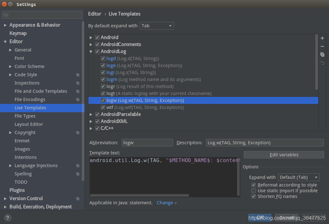Screen dimensions: 329x224
Task: Toggle the C/C++ group checkbox
Action: (97, 128)
